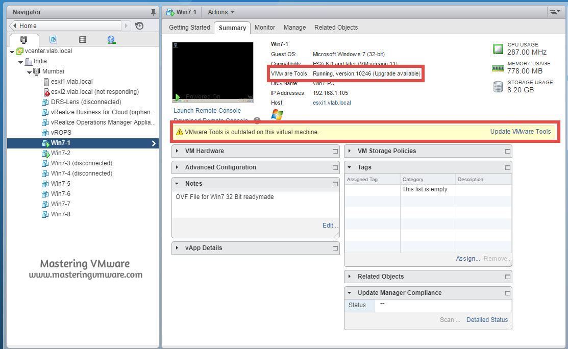Click the info icon beside Download Remote Console

tap(257, 120)
